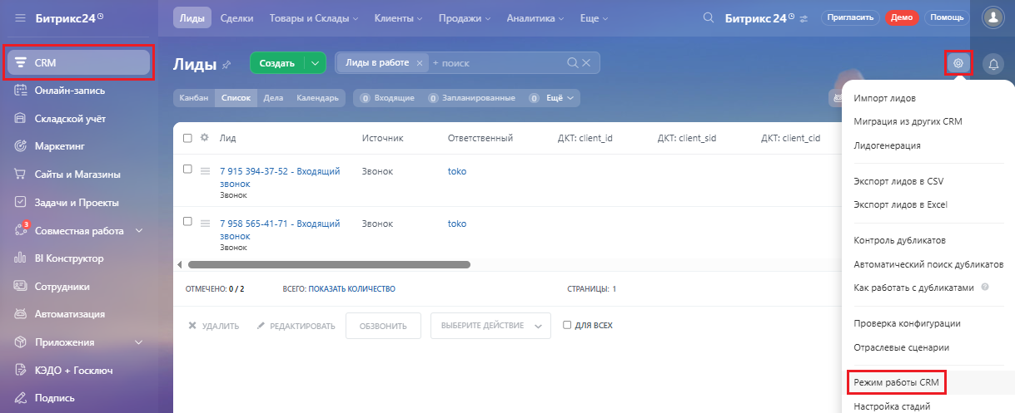Expand the Совместная работа sidebar section

tap(139, 231)
